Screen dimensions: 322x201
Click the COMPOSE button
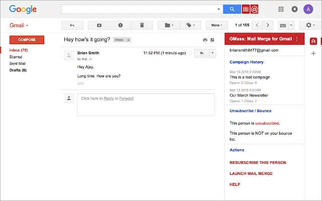coord(27,40)
